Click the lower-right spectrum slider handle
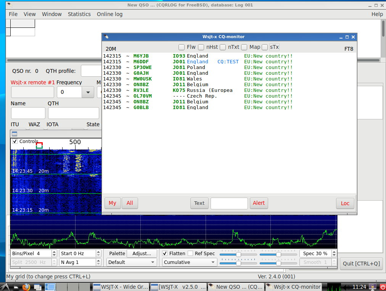The height and width of the screenshot is (291, 386). click(278, 263)
